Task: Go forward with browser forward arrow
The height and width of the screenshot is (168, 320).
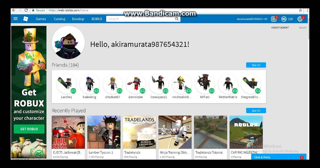Action: [19, 10]
